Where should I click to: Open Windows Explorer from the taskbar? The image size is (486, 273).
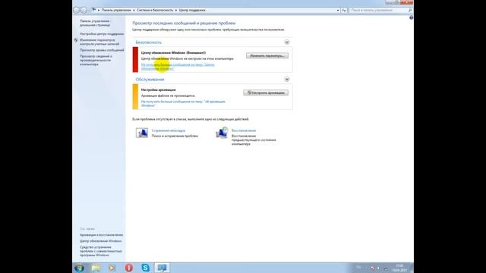point(96,268)
